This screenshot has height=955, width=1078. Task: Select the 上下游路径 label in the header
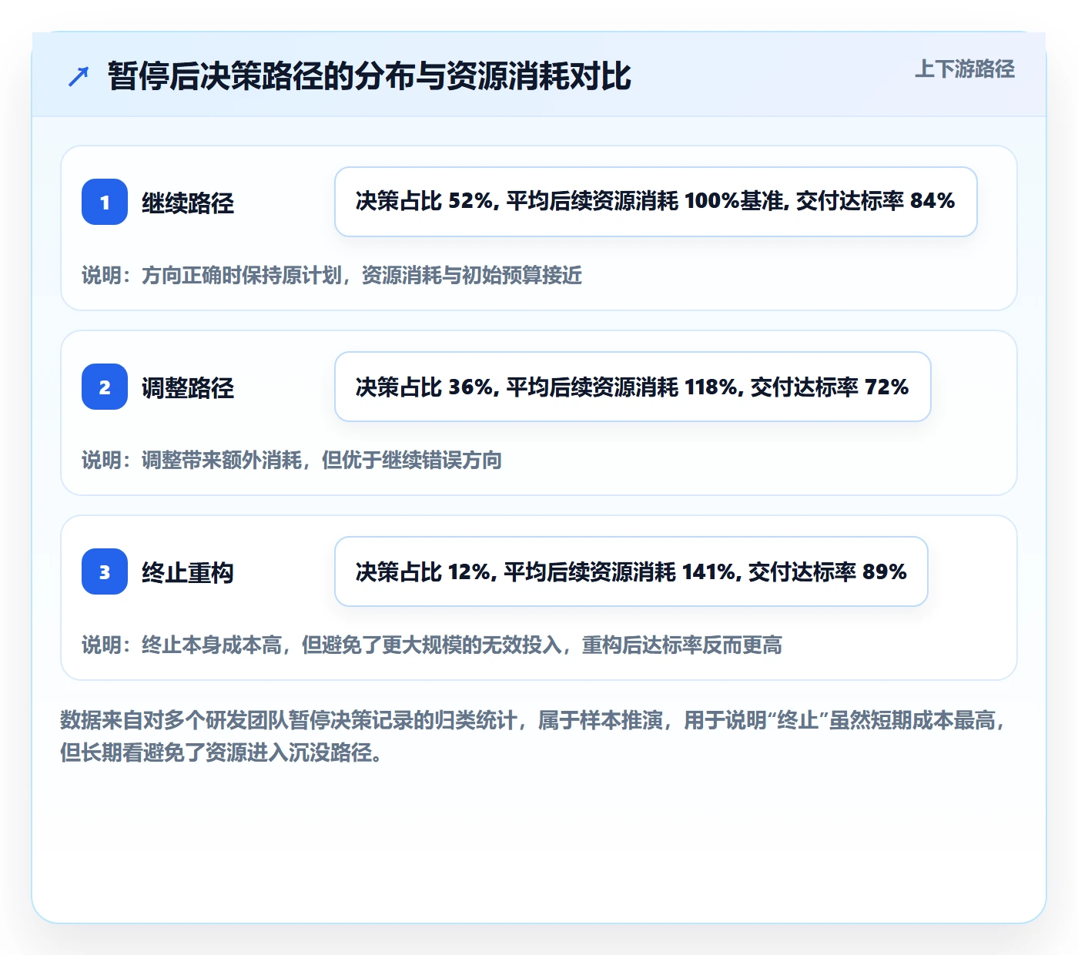[x=965, y=69]
